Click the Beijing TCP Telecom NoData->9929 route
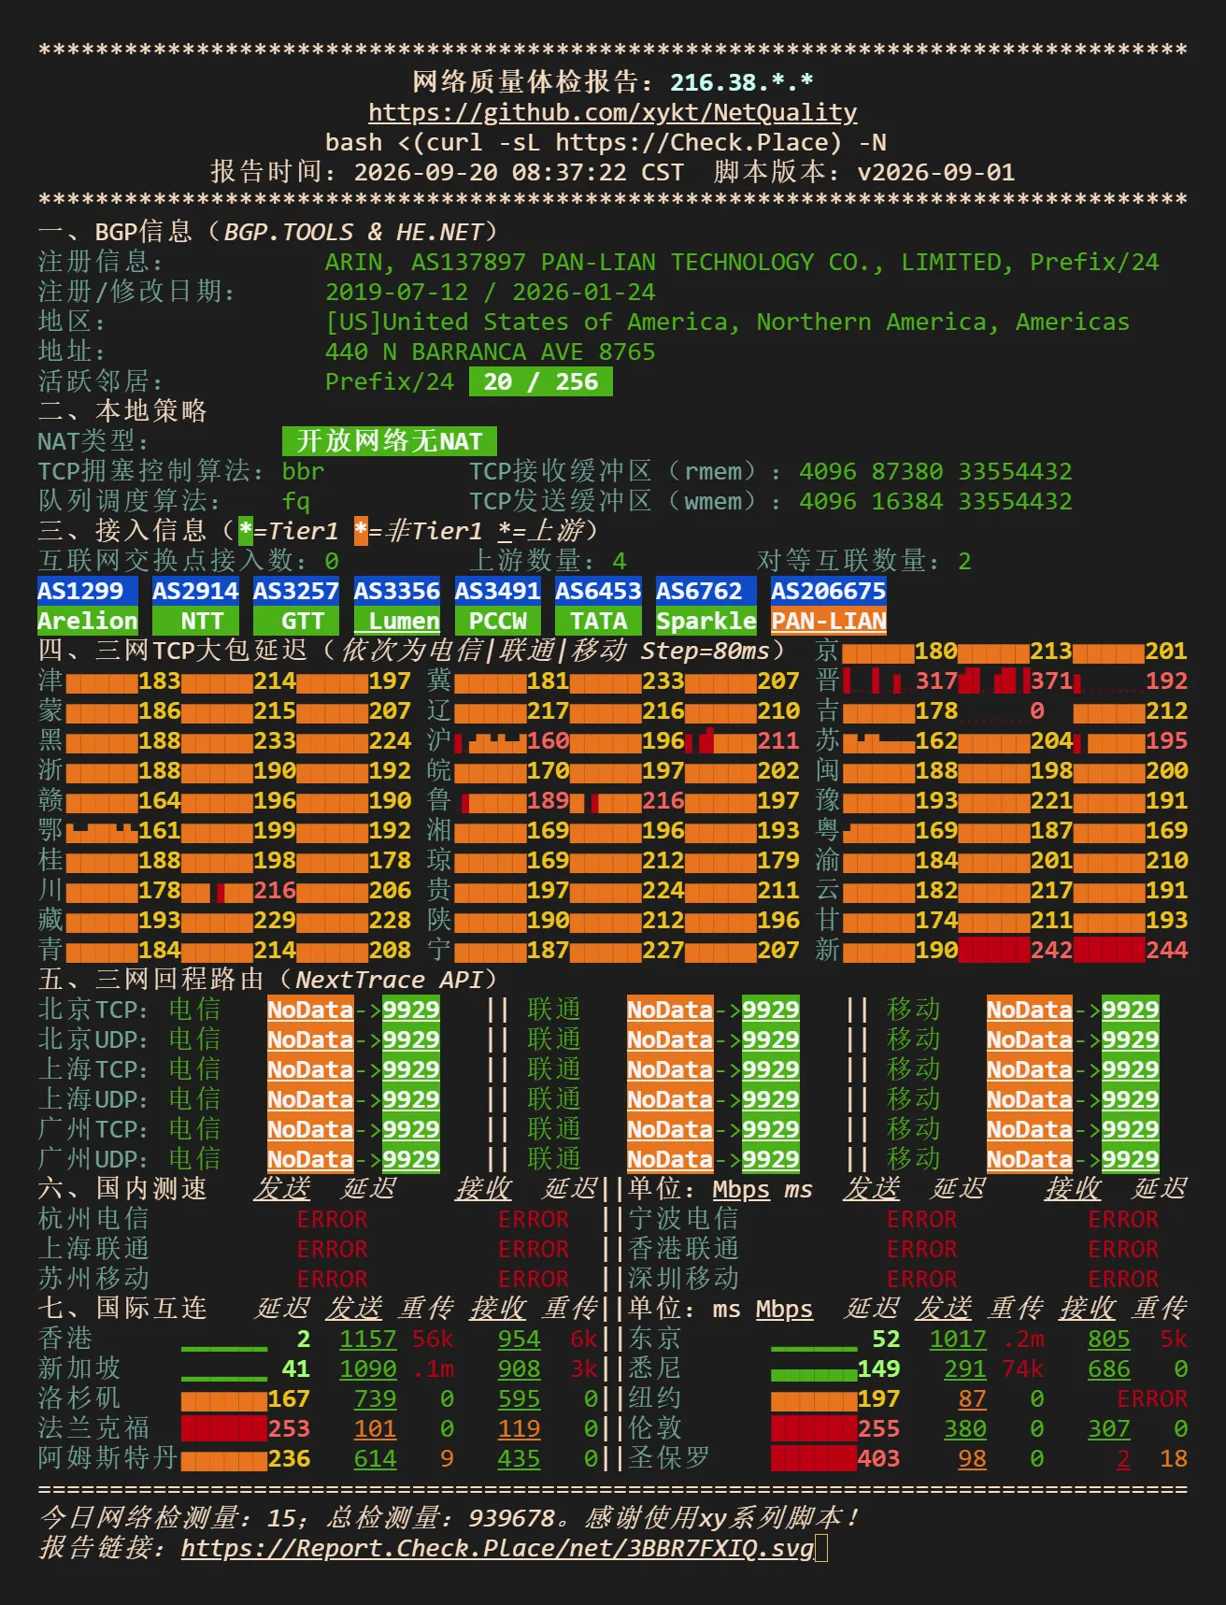Image resolution: width=1226 pixels, height=1605 pixels. pos(353,1010)
